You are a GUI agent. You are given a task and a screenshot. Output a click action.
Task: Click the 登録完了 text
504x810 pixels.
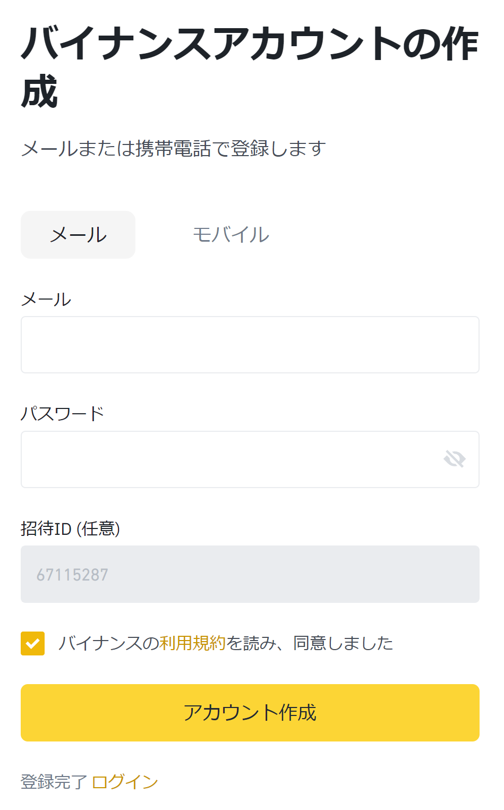[x=54, y=782]
